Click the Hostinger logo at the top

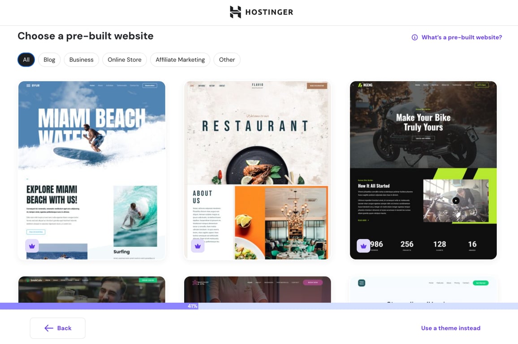pos(261,12)
